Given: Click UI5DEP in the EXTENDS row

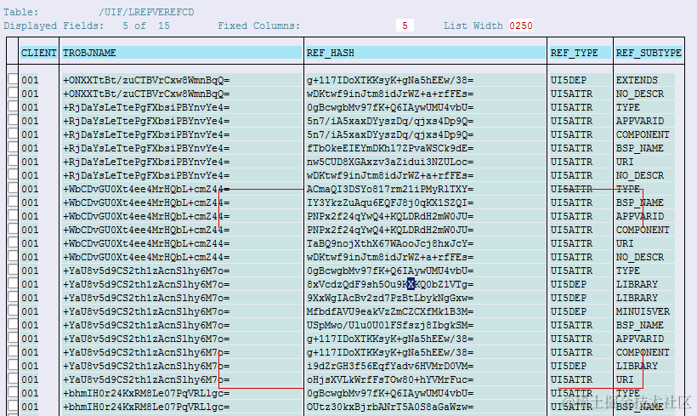Looking at the screenshot, I should [569, 80].
